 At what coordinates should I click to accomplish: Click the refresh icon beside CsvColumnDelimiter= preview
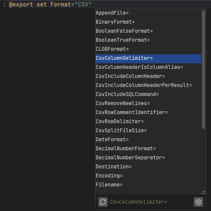pyautogui.click(x=103, y=202)
